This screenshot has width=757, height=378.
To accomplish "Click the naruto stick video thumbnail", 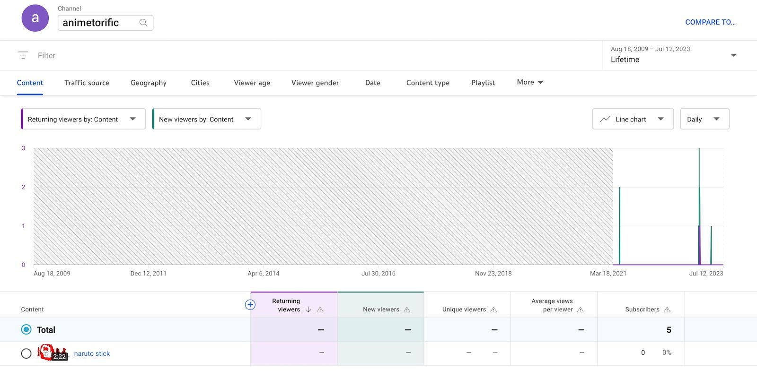I will pos(53,353).
